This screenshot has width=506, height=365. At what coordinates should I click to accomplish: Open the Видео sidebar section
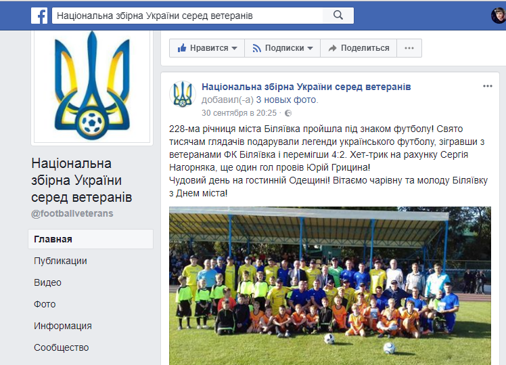[x=47, y=282]
